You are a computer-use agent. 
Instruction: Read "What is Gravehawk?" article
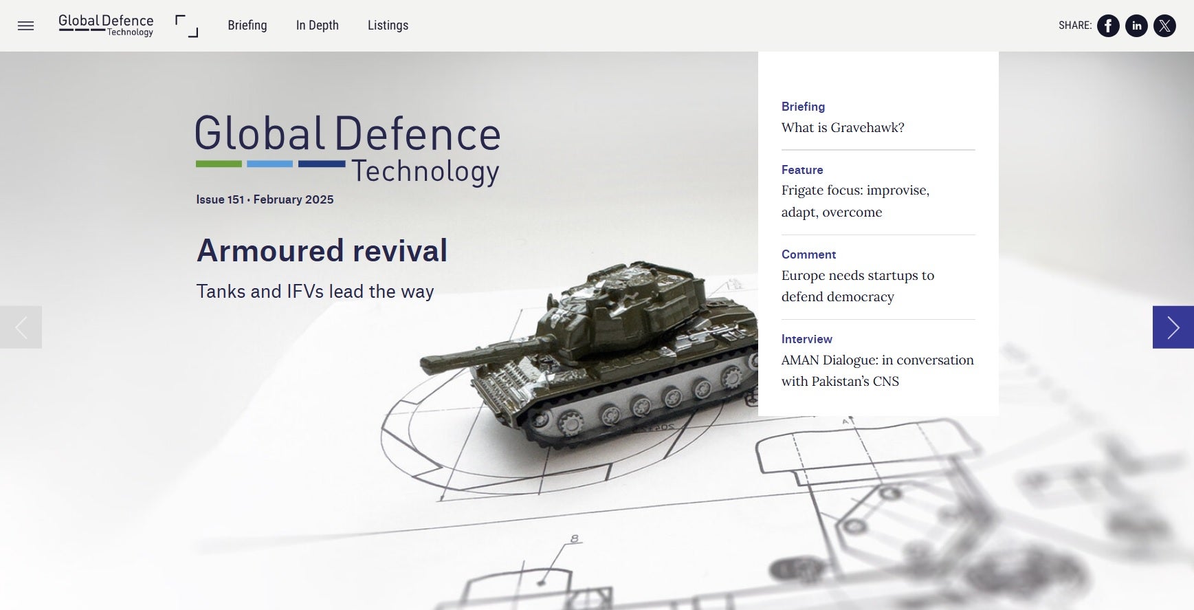pos(843,127)
